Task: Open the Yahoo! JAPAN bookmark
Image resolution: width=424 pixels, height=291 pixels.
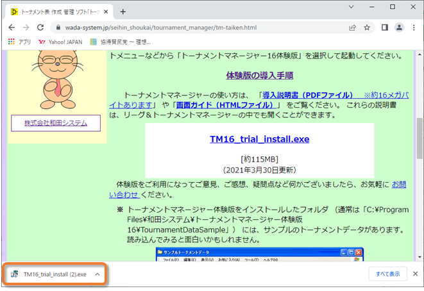Action: pos(60,42)
